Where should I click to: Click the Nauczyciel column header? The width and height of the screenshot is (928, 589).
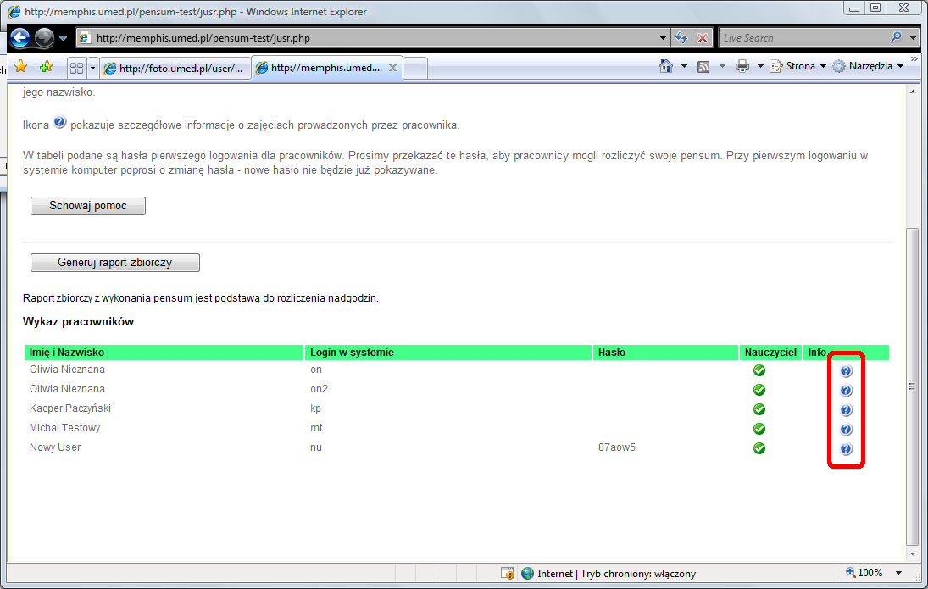point(770,353)
